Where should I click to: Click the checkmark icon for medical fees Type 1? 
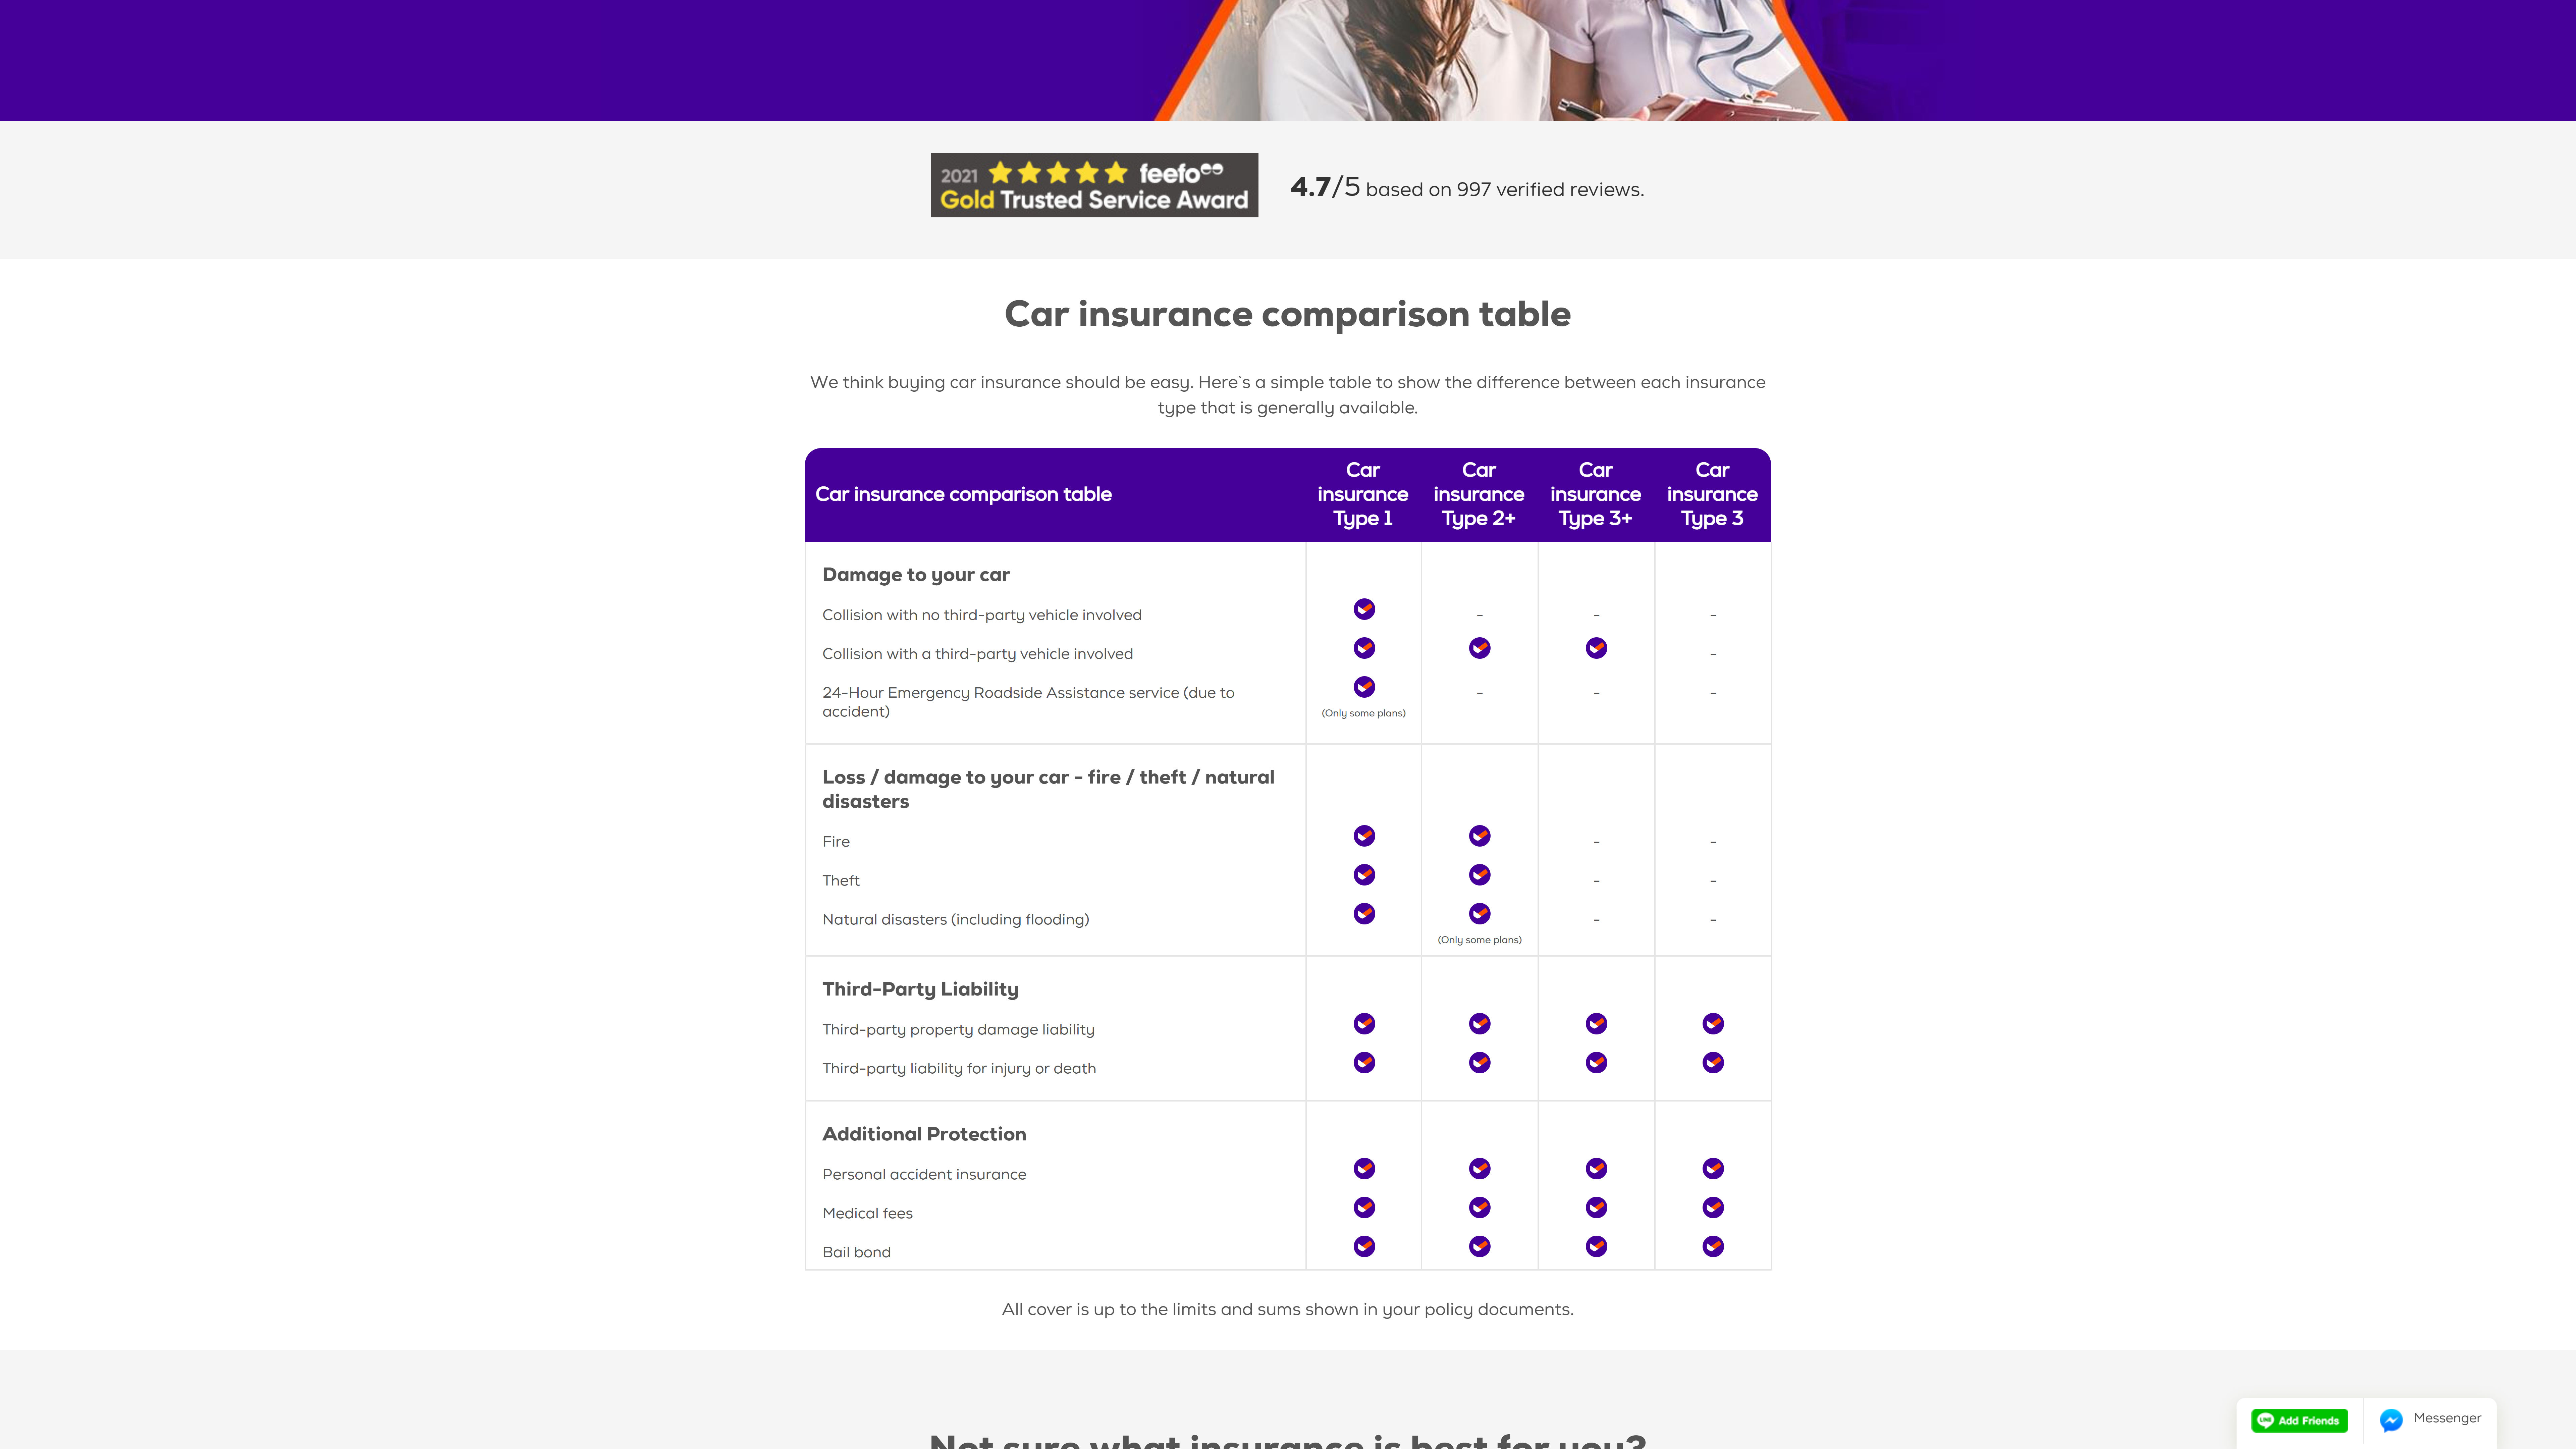(1362, 1206)
